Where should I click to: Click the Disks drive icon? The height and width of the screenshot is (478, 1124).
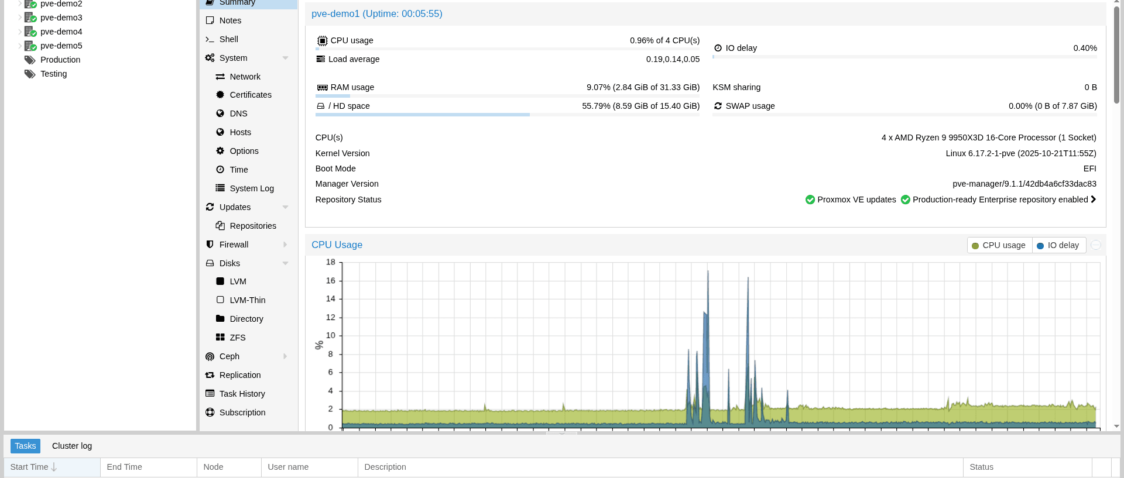(x=210, y=263)
